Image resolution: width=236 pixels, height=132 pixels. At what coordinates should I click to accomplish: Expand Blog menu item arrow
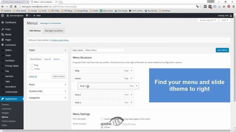(x=131, y=71)
